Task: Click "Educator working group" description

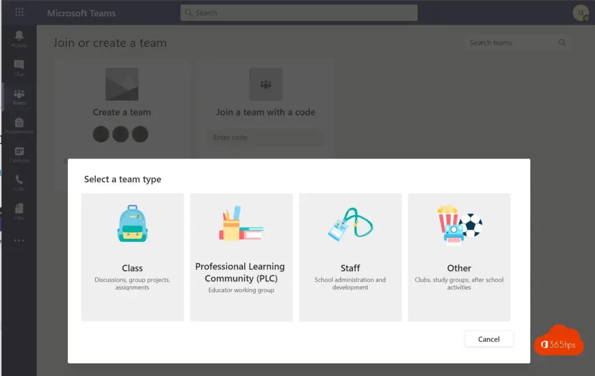Action: pos(241,290)
